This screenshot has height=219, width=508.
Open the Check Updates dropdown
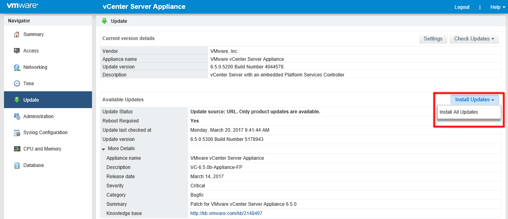pyautogui.click(x=474, y=39)
